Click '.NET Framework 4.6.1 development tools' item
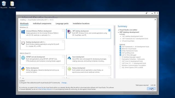175x98 pixels. [135, 39]
